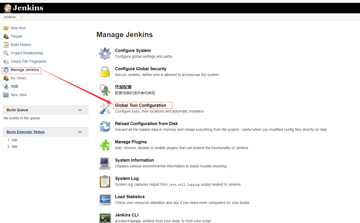Viewport: 360px width, 223px height.
Task: Open the Build Executor Status link
Action: pyautogui.click(x=26, y=132)
